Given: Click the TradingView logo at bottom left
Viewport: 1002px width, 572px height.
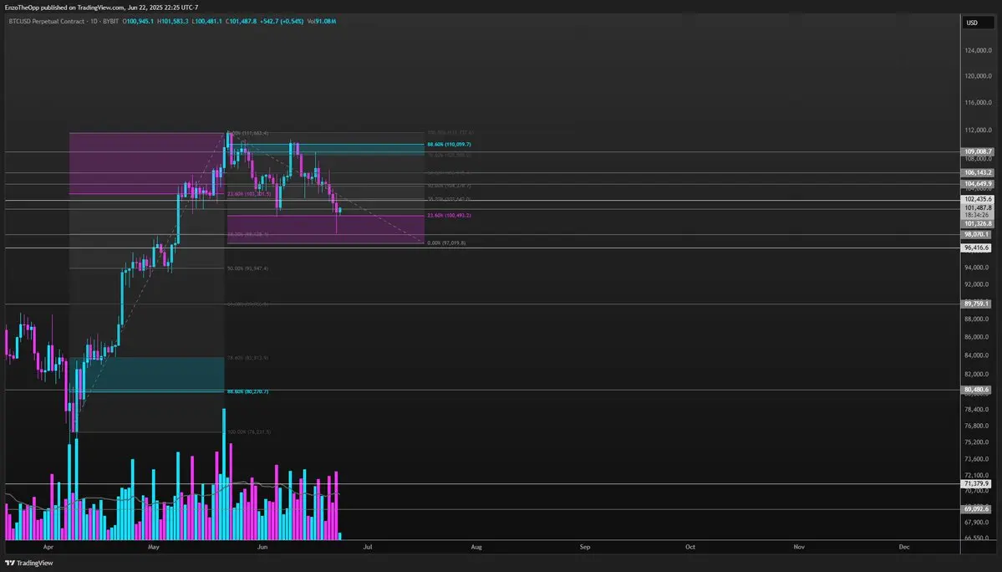Looking at the screenshot, I should coord(29,563).
